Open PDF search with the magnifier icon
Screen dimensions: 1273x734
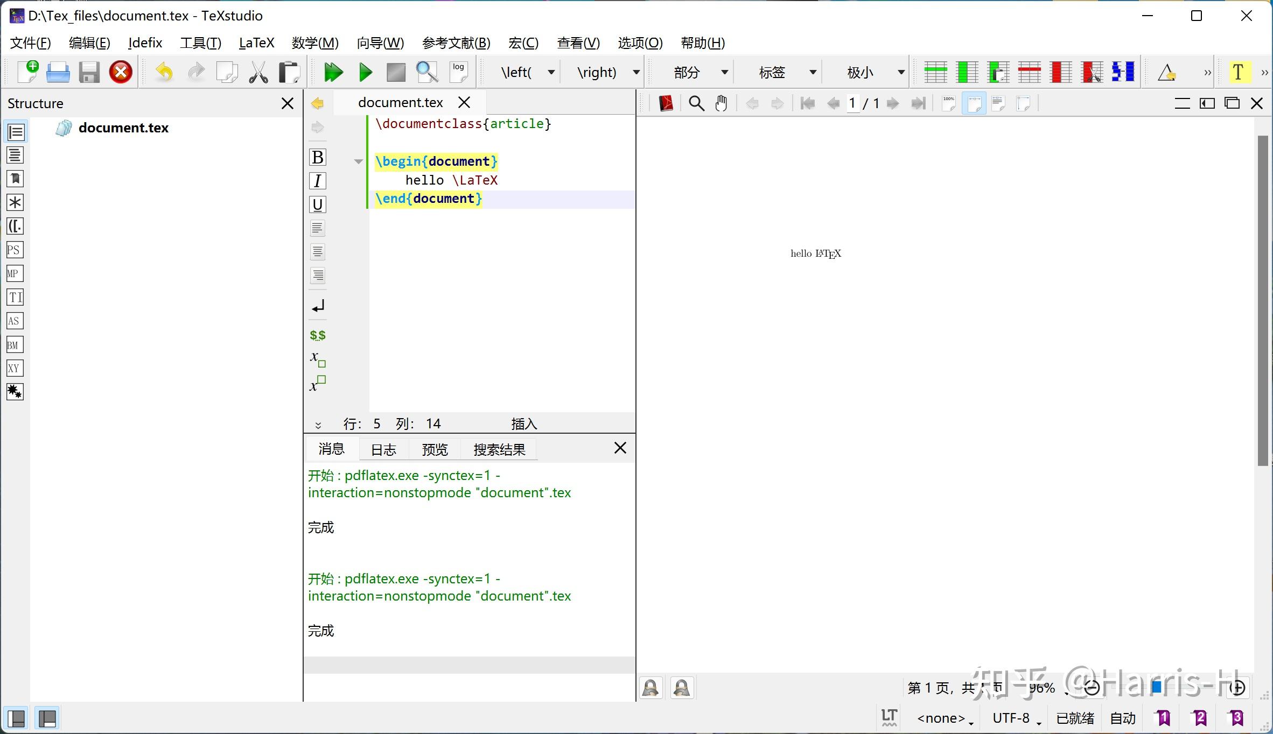(696, 103)
